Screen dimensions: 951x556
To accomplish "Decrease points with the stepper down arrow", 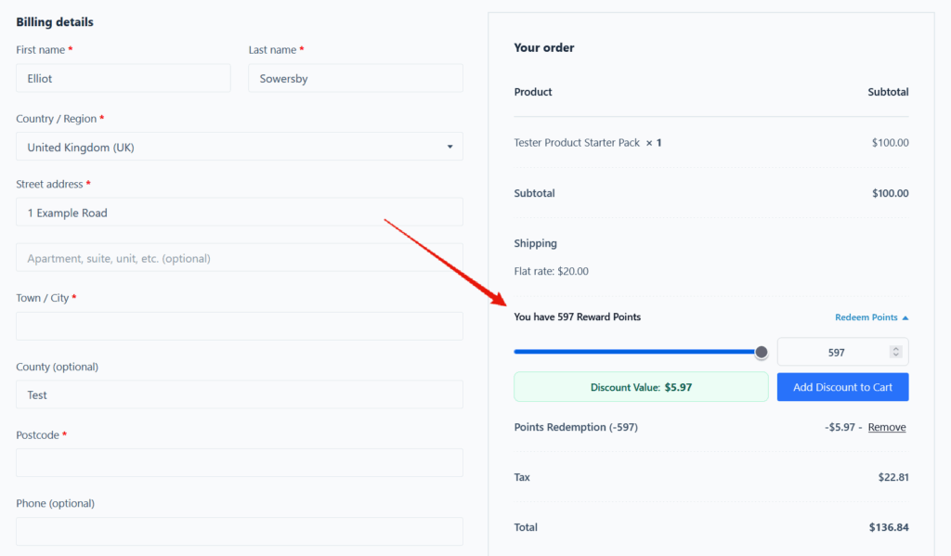I will click(x=895, y=356).
